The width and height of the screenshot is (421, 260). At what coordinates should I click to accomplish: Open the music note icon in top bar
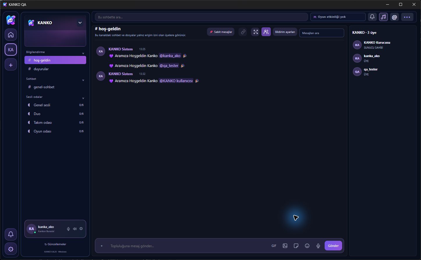[x=383, y=17]
